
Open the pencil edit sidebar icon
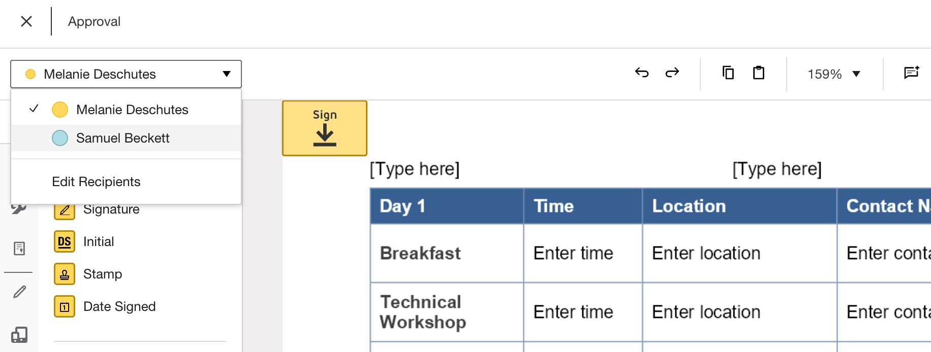(x=19, y=292)
